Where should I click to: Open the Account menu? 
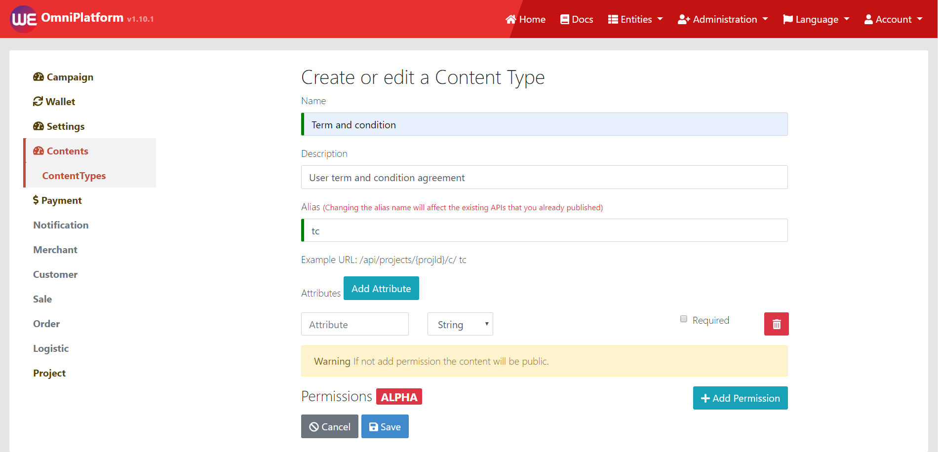893,19
